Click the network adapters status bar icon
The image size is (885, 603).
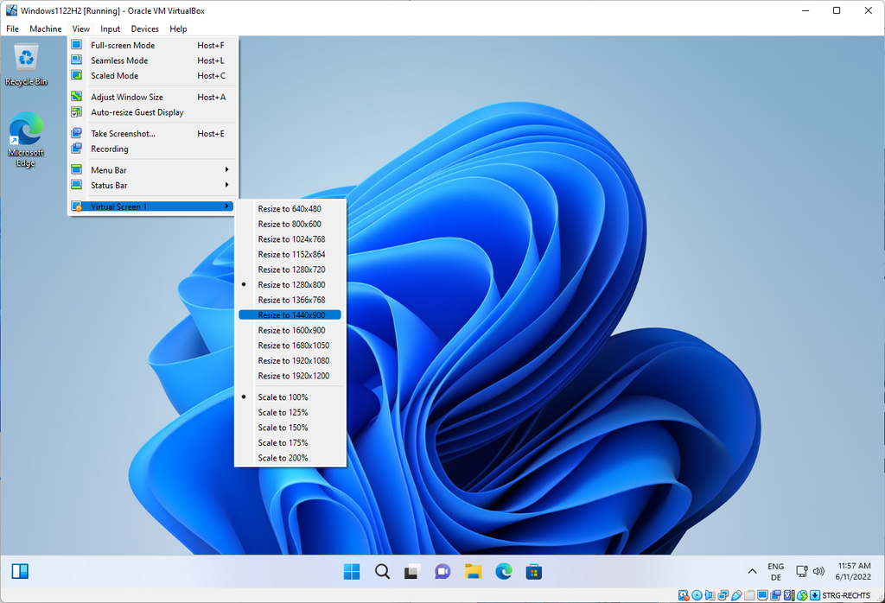723,595
